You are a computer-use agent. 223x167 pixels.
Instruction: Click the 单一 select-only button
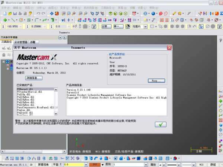(x=118, y=27)
